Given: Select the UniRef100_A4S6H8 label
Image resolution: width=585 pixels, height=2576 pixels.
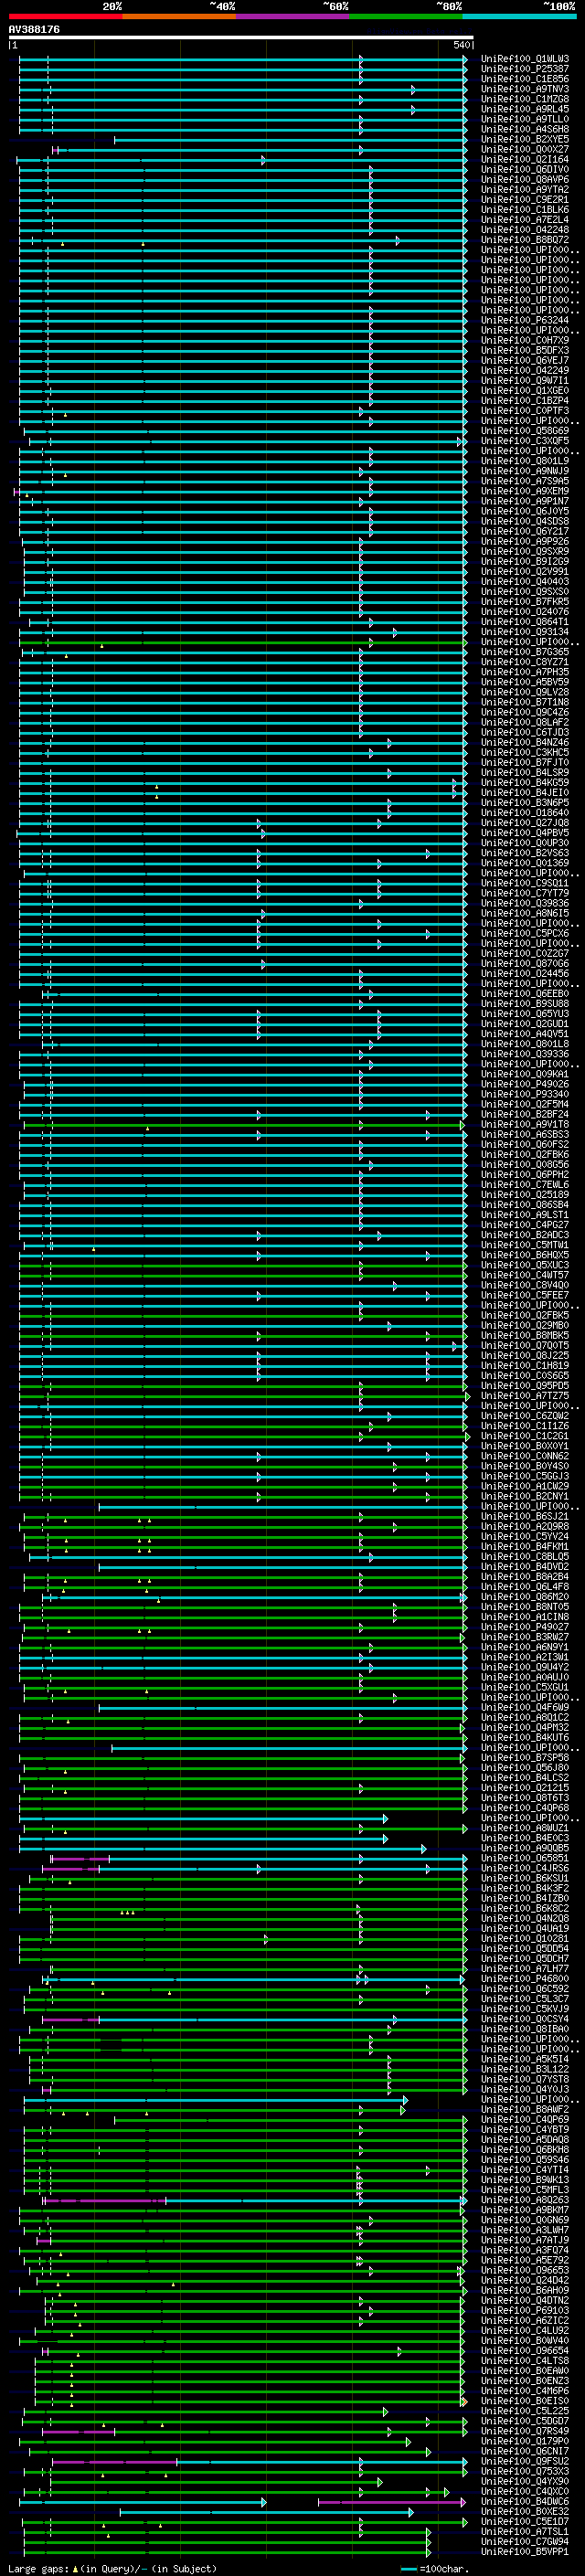Looking at the screenshot, I should [x=525, y=129].
